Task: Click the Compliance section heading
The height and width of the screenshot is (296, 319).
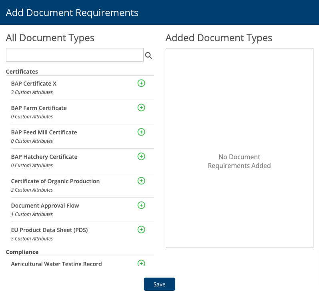Action: point(22,252)
